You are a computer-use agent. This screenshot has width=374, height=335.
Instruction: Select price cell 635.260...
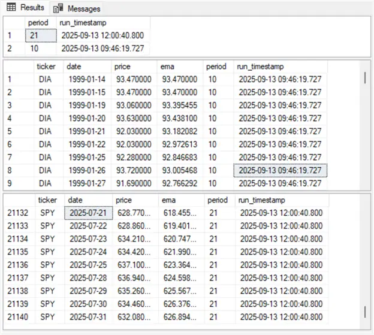134,291
